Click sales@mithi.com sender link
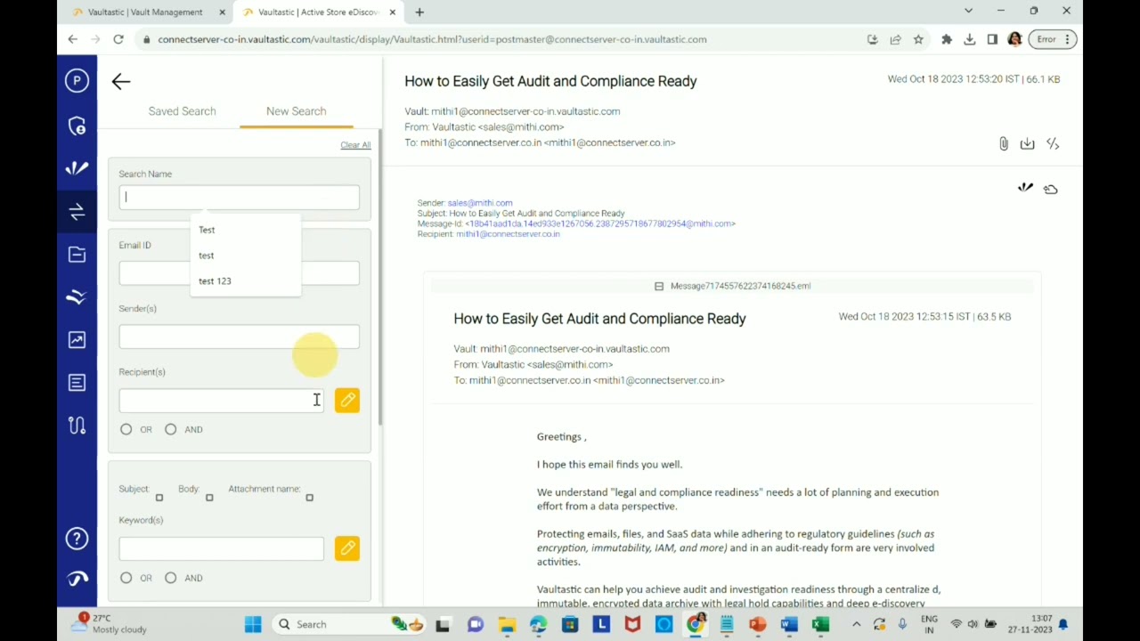Image resolution: width=1140 pixels, height=641 pixels. point(480,203)
